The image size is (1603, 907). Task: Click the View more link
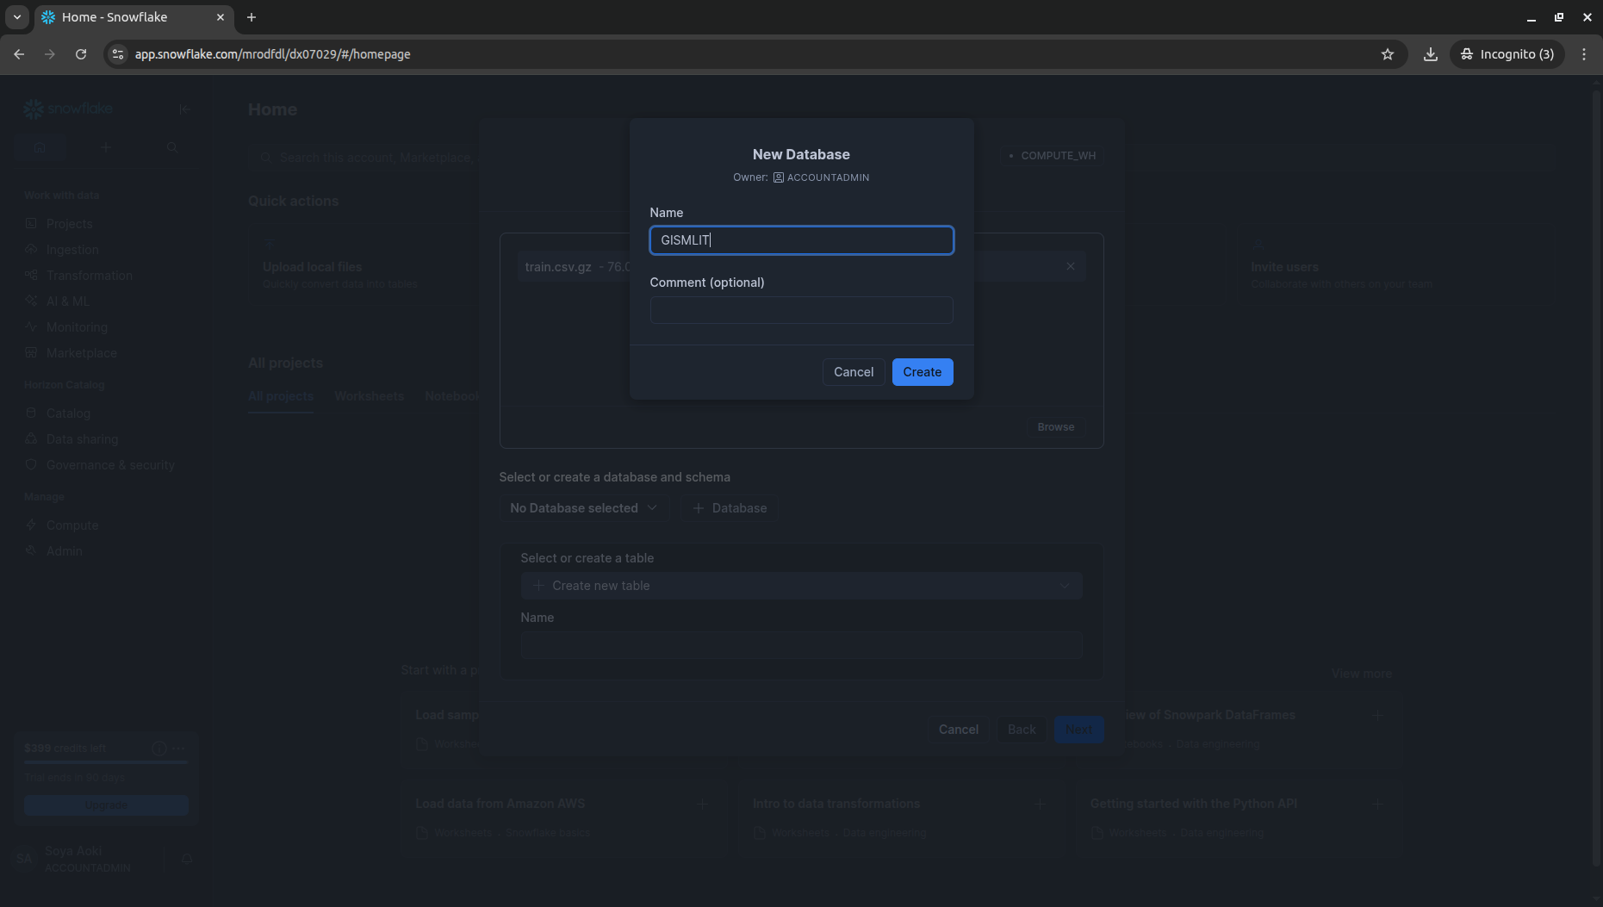click(1361, 674)
